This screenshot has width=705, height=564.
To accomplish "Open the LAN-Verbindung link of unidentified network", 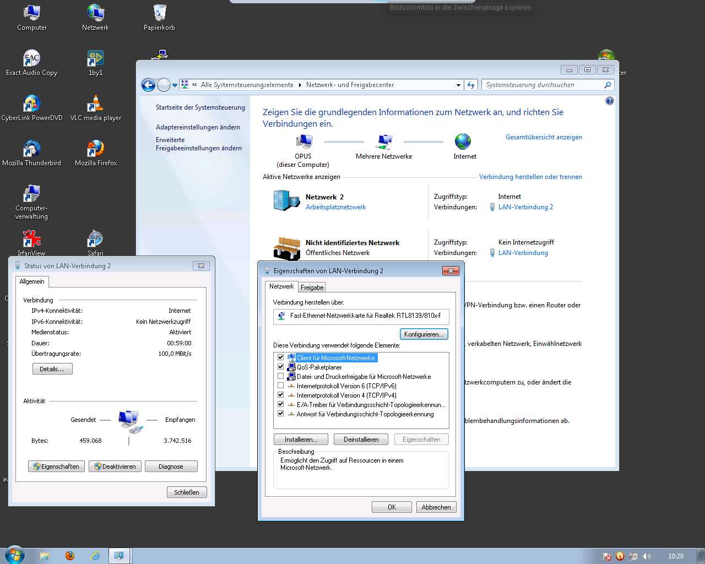I will [x=523, y=253].
